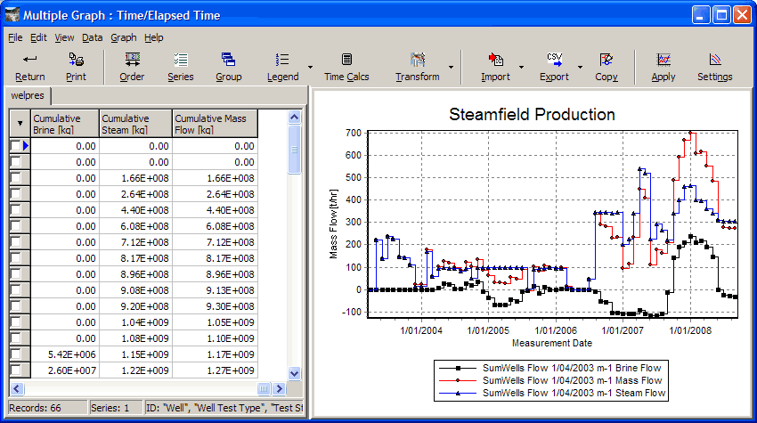Click the horizontal scroll right arrow

click(x=279, y=388)
